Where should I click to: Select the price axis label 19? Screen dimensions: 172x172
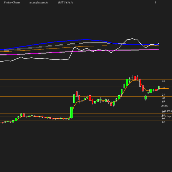point(163,101)
